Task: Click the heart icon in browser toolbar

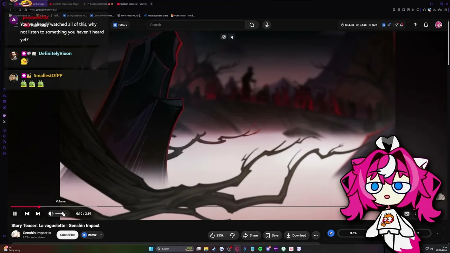Action: [x=418, y=10]
